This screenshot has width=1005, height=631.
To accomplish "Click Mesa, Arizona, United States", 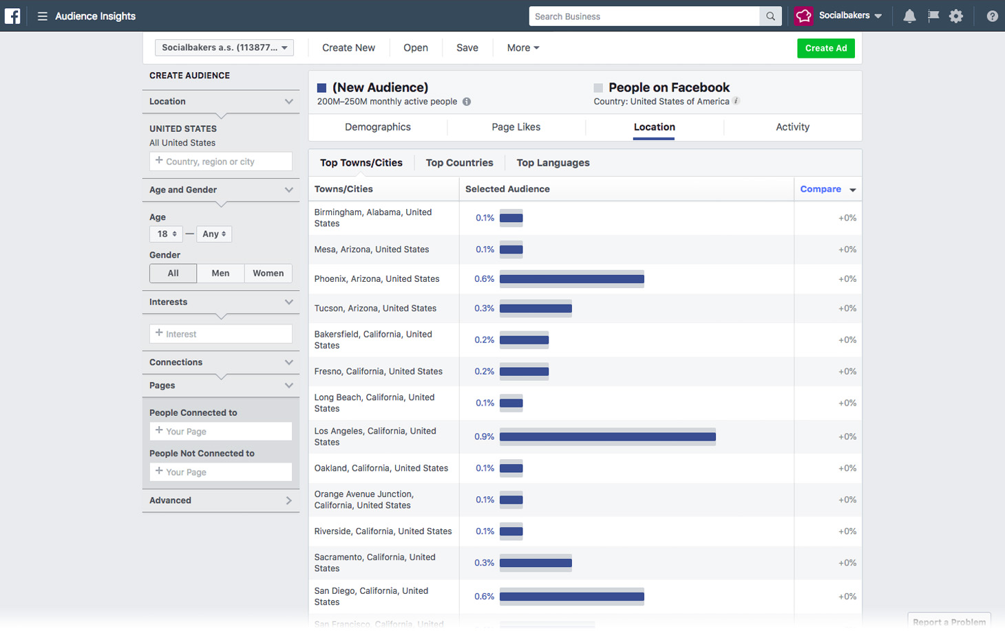I will 372,250.
